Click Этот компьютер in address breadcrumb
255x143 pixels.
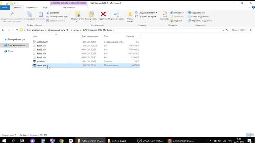tap(35, 30)
